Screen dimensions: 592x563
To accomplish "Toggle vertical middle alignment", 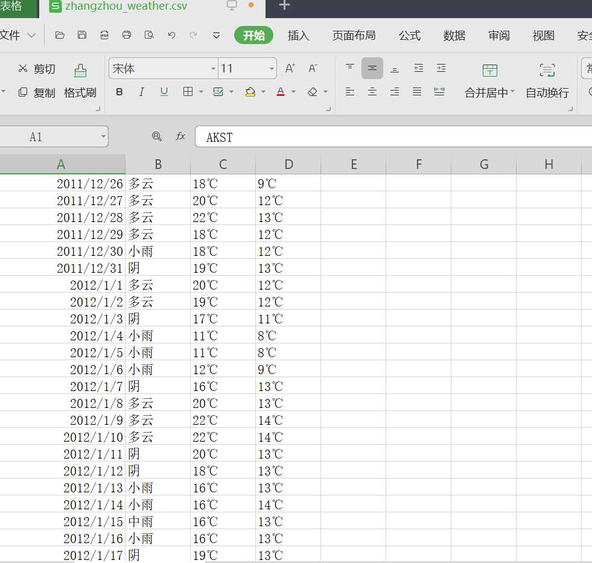I will 372,68.
